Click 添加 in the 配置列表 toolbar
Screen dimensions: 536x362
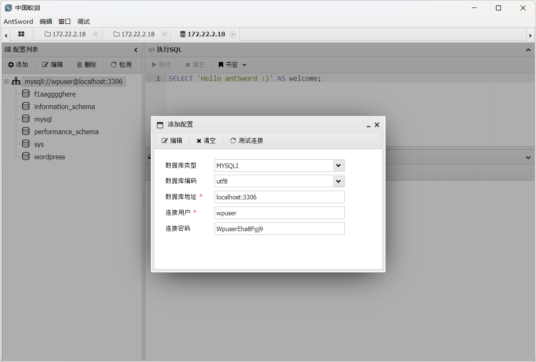18,65
